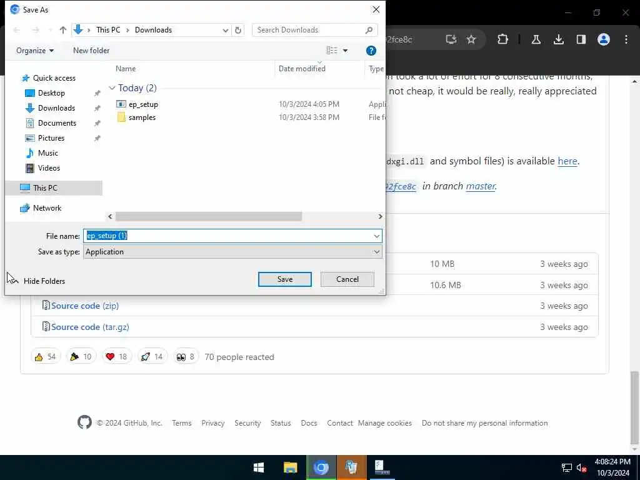Open the Save As dialog help icon
The image size is (640, 480).
coord(371,51)
